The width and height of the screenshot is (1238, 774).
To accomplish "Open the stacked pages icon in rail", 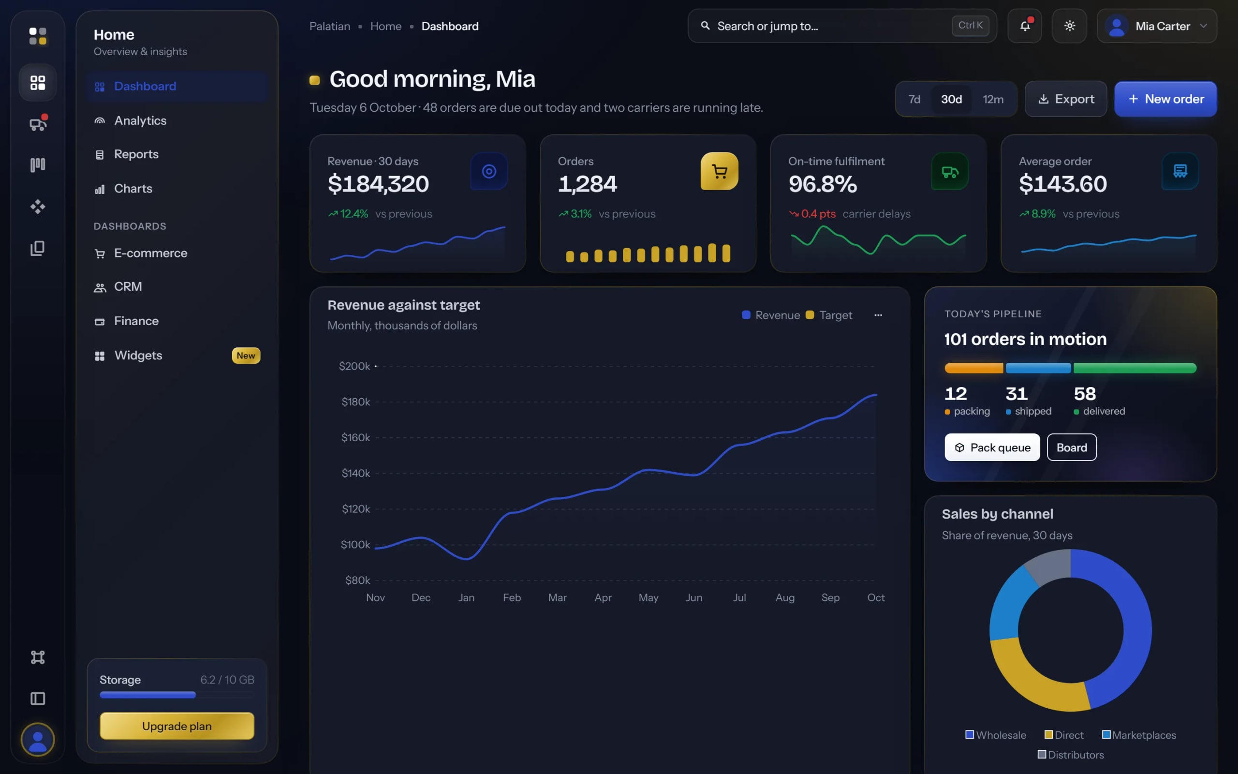I will (x=37, y=248).
